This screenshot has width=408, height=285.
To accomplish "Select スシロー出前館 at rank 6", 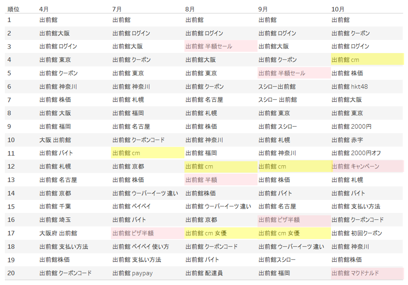I will [277, 87].
